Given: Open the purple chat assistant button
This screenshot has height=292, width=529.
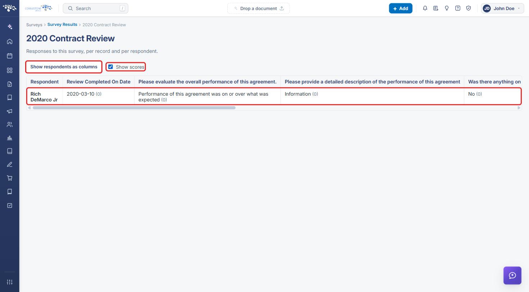Looking at the screenshot, I should [x=512, y=275].
